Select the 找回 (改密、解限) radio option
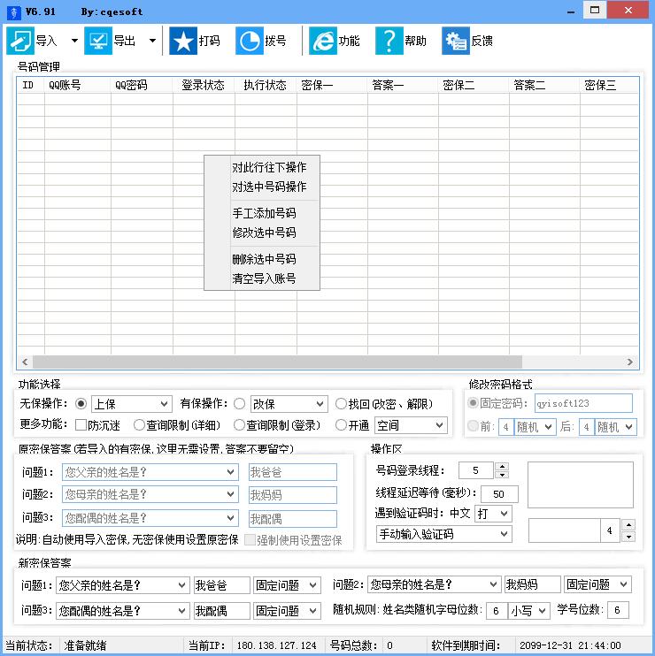Screen dimensions: 655x656 pyautogui.click(x=341, y=404)
